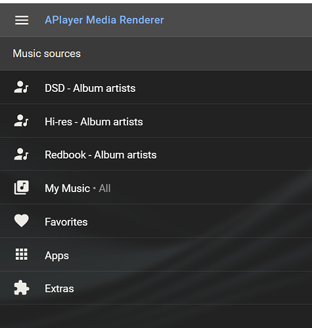Image resolution: width=312 pixels, height=328 pixels.
Task: Open the My Music text label
Action: click(x=68, y=188)
